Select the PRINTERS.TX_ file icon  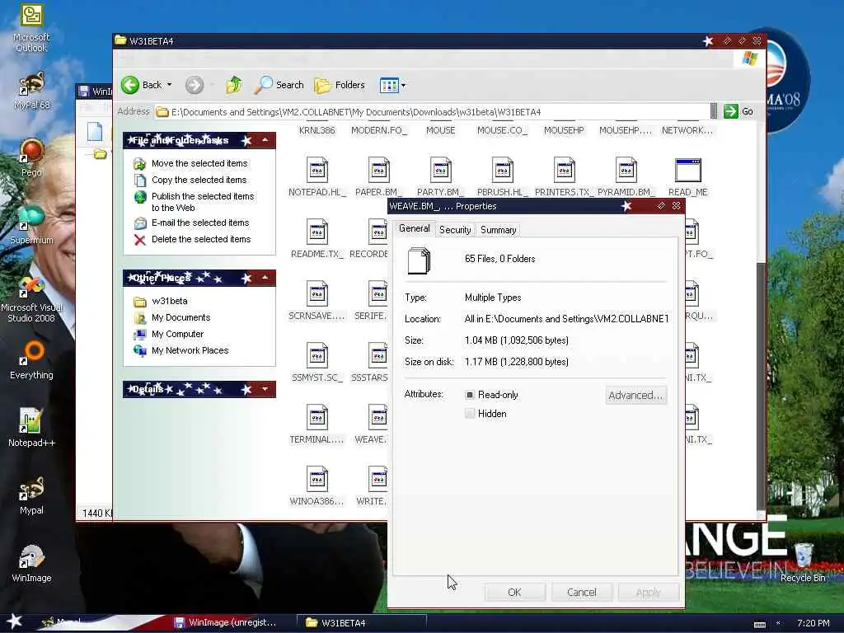click(x=564, y=170)
